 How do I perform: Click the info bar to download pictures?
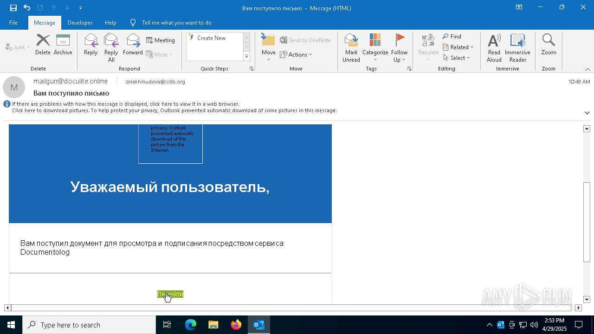tap(174, 110)
